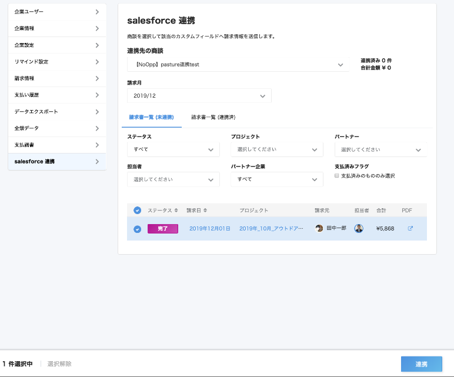454x377 pixels.
Task: Click the 合計 column header
Action: coord(381,211)
